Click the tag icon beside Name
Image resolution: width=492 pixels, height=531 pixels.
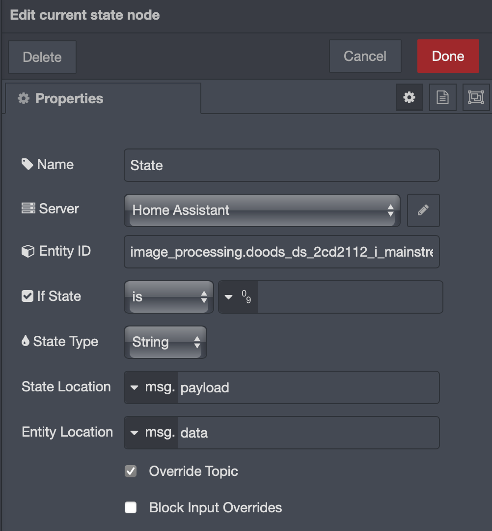pos(27,164)
